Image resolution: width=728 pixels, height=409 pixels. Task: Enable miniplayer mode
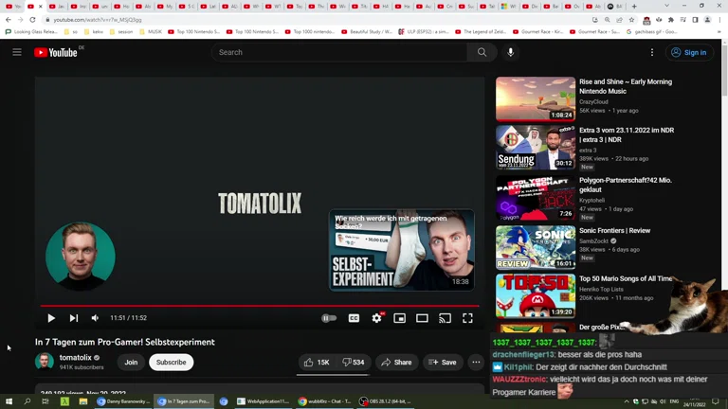399,318
